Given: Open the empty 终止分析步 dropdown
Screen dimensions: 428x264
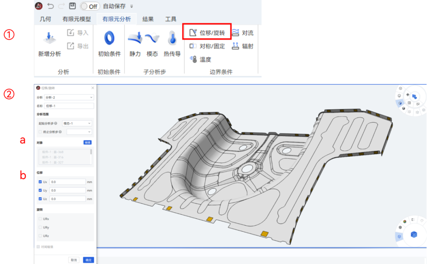Looking at the screenshot, I should coord(78,131).
